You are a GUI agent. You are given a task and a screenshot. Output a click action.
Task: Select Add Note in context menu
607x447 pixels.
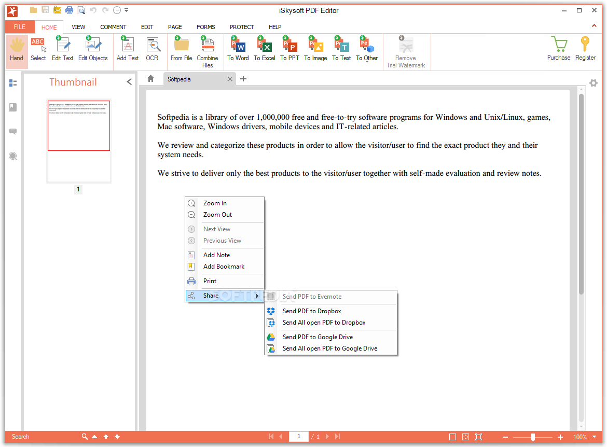tap(225, 255)
